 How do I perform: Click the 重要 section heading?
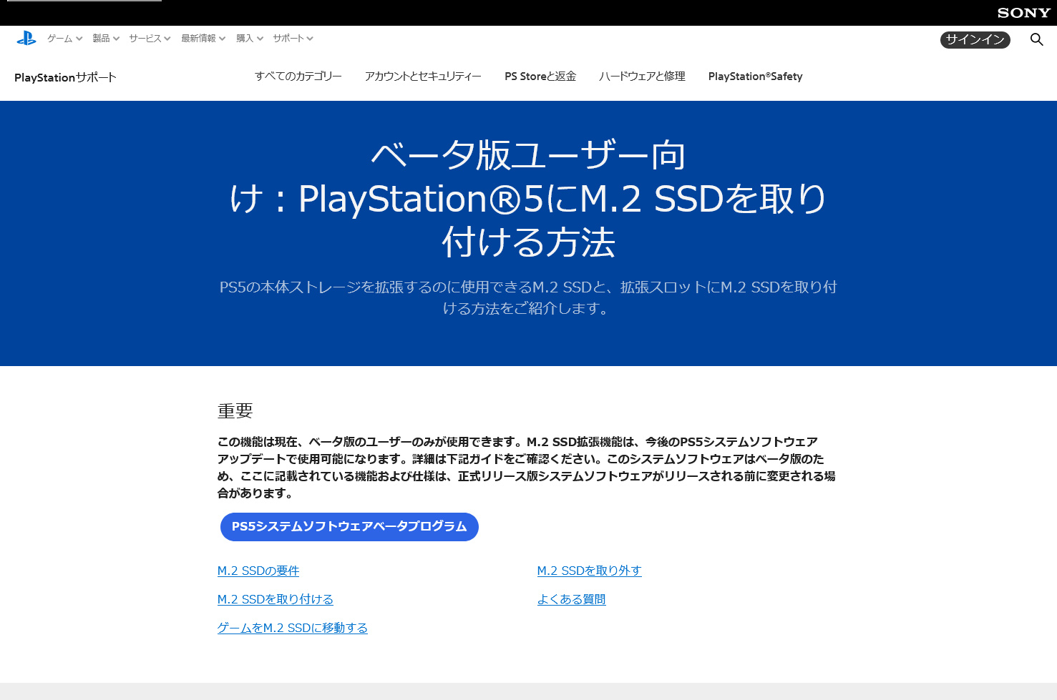point(235,411)
